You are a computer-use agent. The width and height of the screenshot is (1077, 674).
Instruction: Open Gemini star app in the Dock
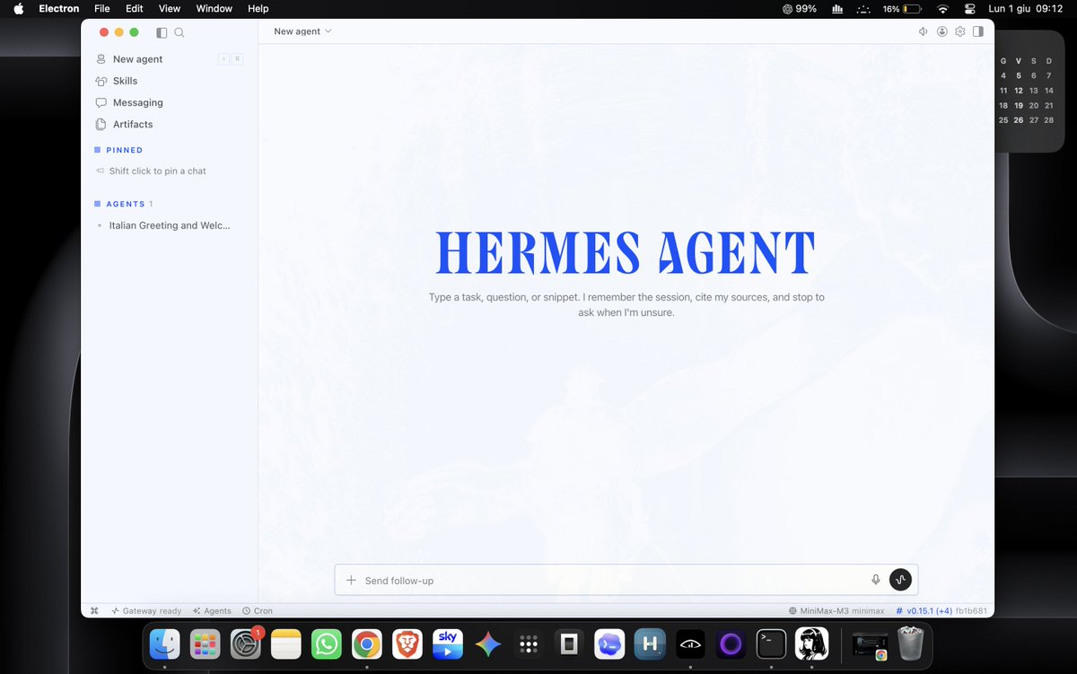pos(488,643)
